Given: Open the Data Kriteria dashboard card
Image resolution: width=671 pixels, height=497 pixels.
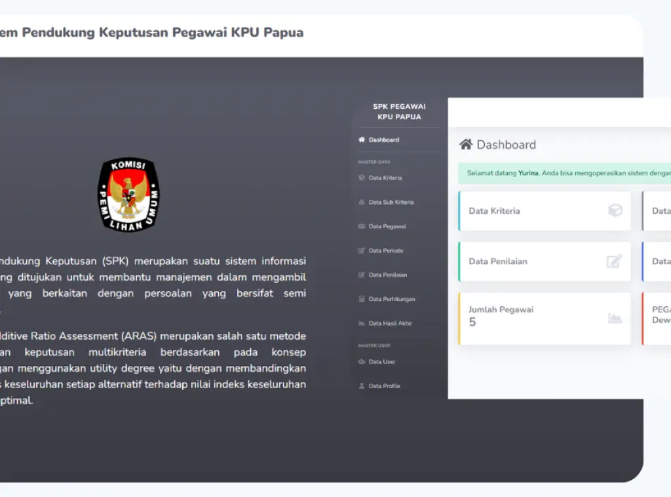Looking at the screenshot, I should point(544,211).
